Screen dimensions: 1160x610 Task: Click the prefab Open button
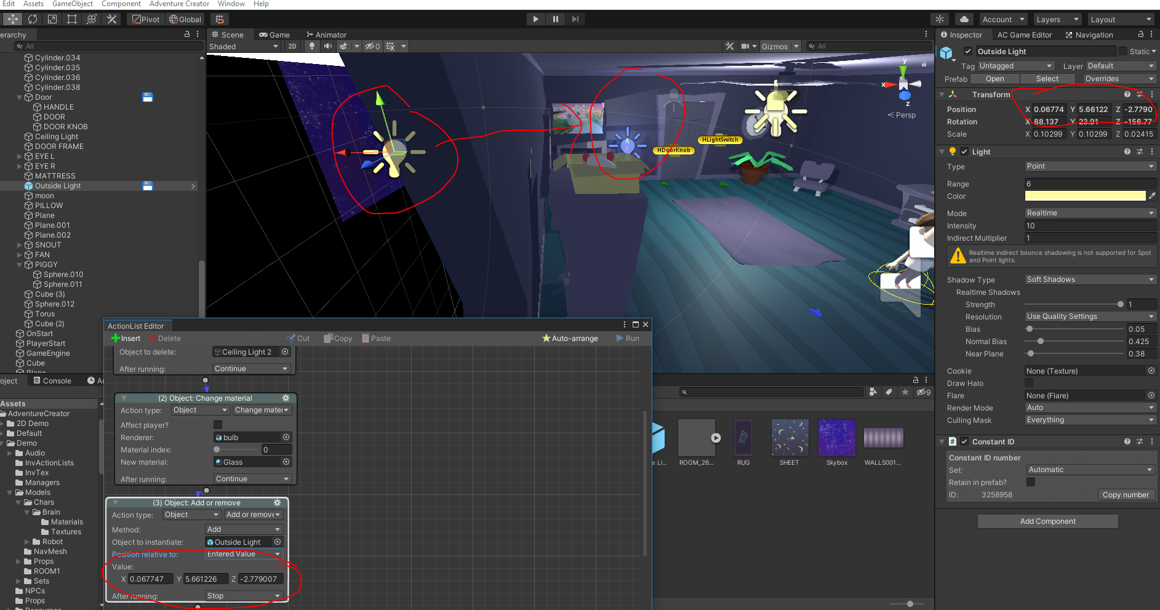tap(994, 79)
